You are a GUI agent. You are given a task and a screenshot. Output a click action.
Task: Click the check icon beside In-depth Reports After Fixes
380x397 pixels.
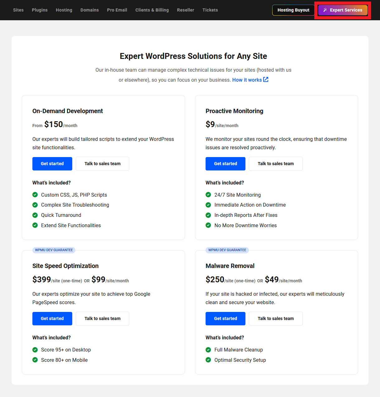(x=208, y=215)
